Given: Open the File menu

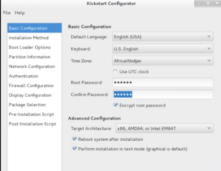Looking at the screenshot, I should tap(7, 13).
